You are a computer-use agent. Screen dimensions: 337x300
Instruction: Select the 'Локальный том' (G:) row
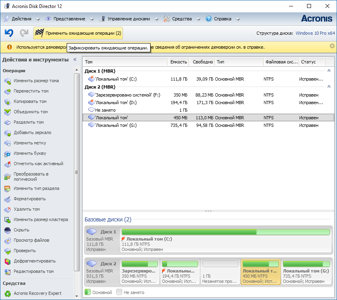click(x=208, y=125)
